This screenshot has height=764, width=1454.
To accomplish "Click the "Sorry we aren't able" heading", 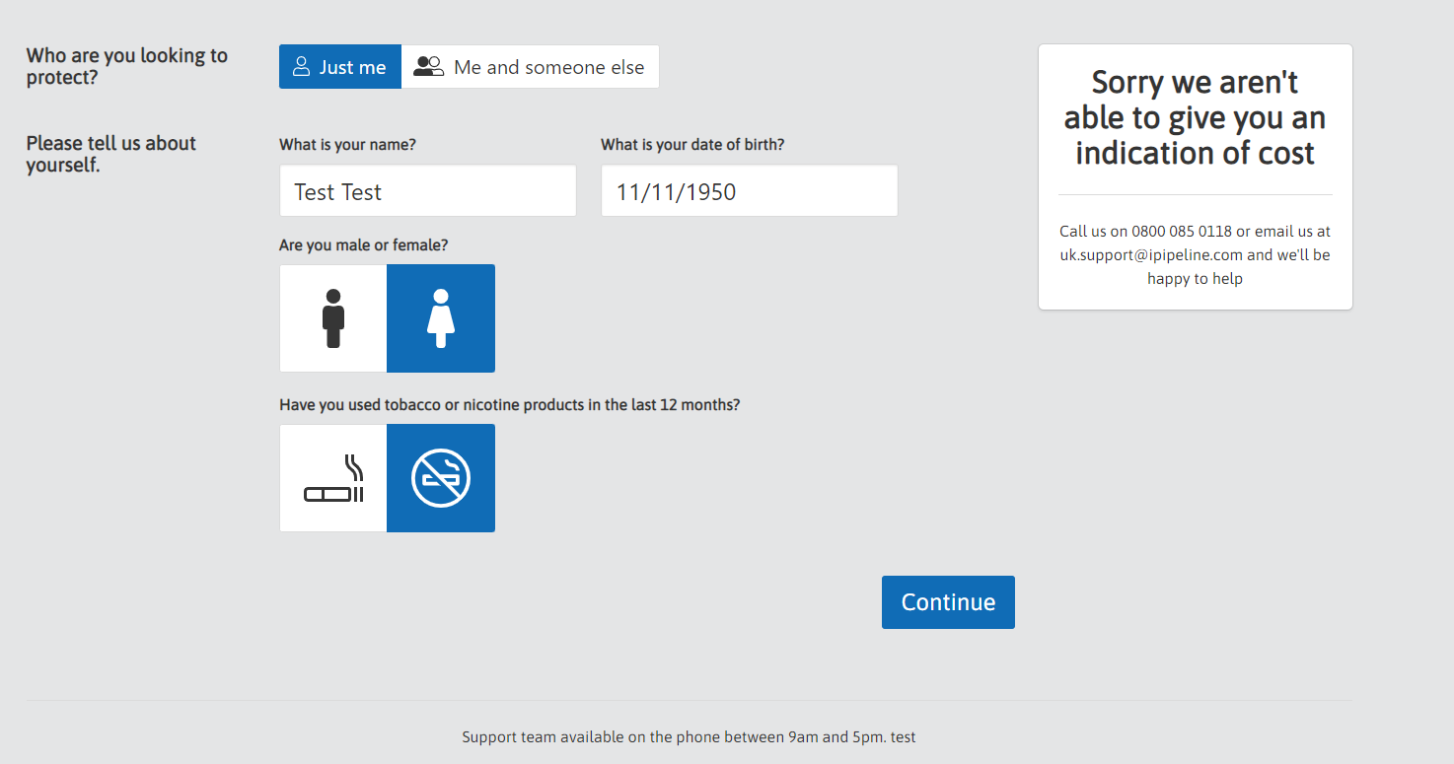I will click(x=1195, y=117).
